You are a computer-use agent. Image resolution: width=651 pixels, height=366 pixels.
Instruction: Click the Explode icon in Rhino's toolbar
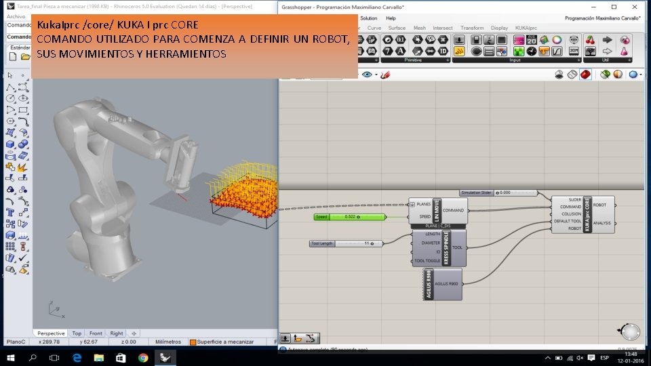click(22, 167)
